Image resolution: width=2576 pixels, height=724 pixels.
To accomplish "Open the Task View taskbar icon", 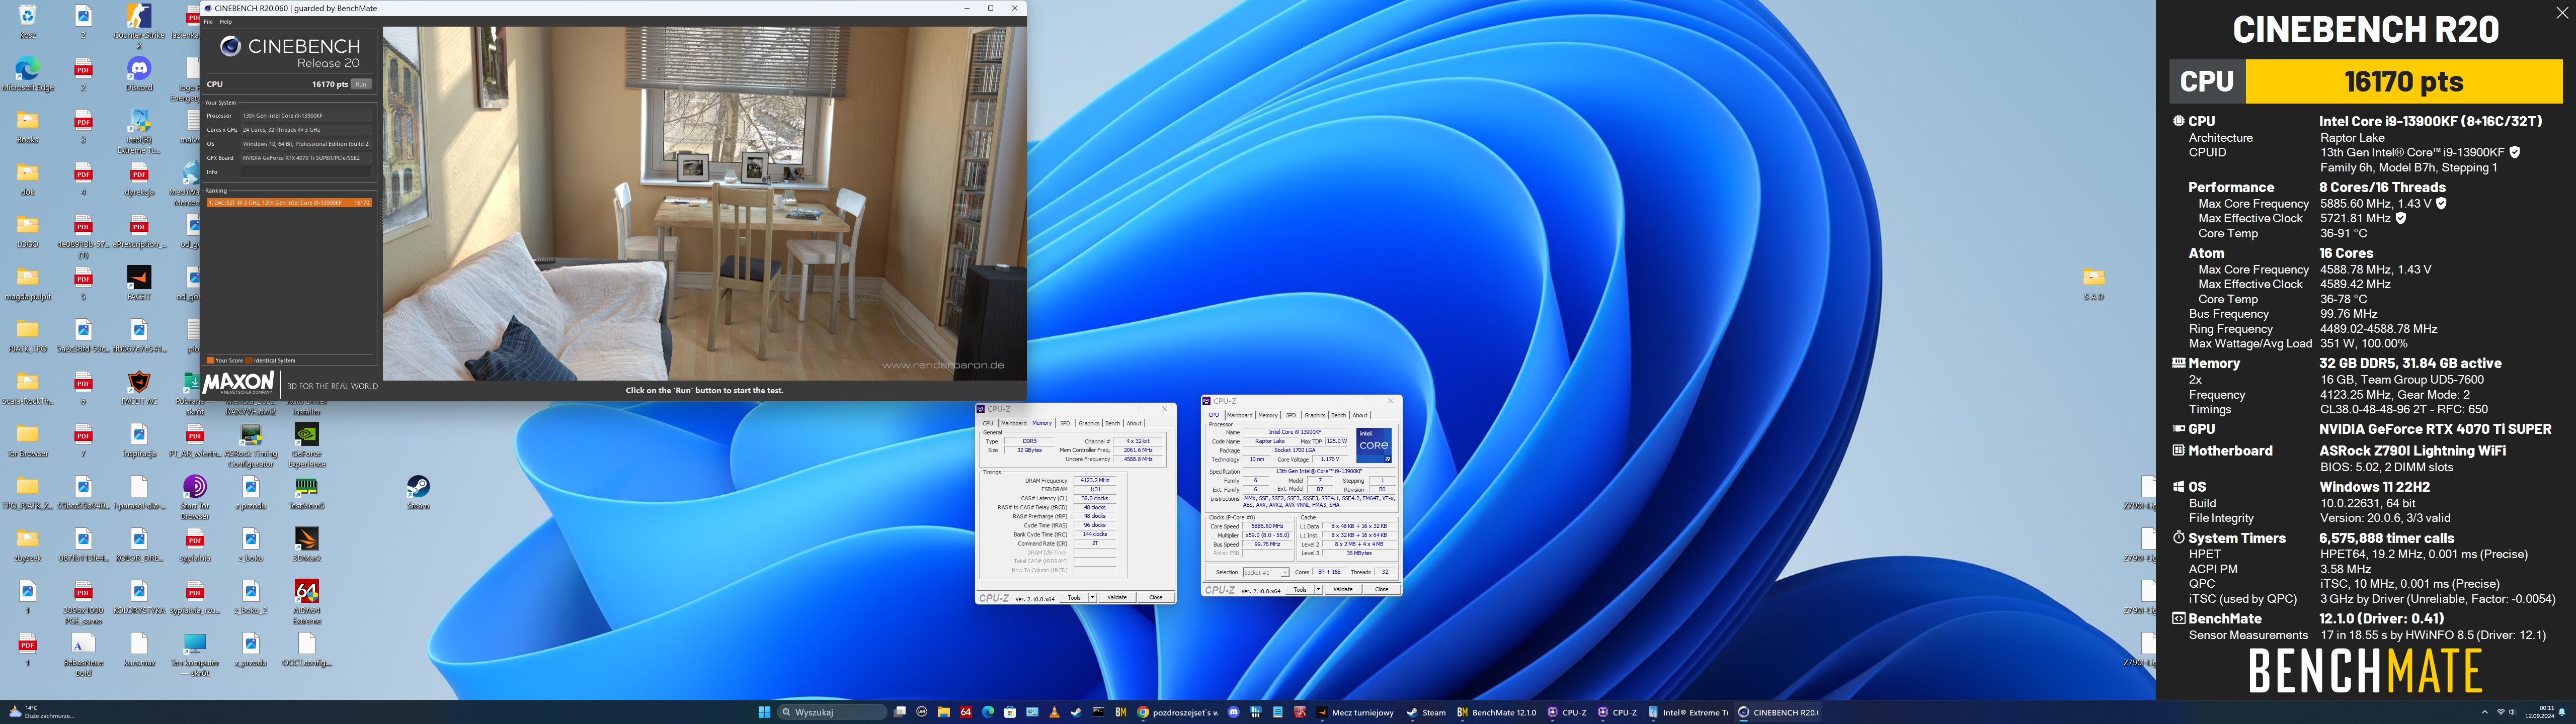I will point(900,712).
